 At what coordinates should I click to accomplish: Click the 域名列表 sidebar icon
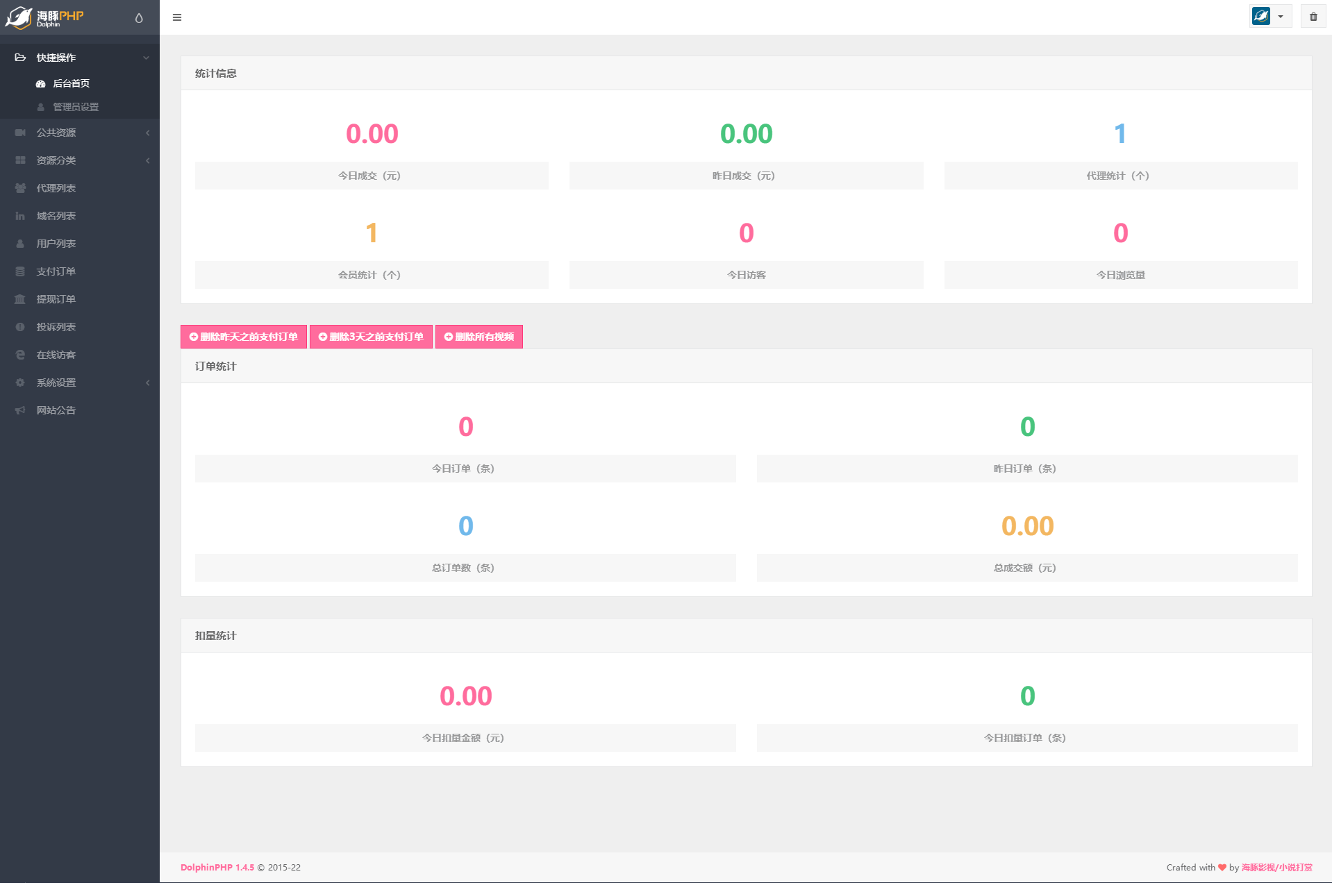(20, 216)
